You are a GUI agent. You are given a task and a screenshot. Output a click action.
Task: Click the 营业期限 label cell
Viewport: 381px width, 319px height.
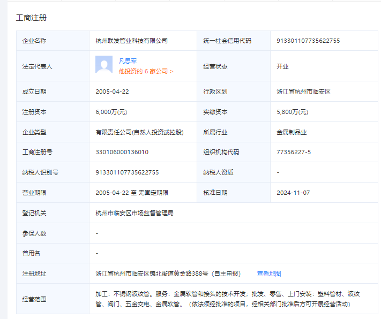[x=53, y=193]
